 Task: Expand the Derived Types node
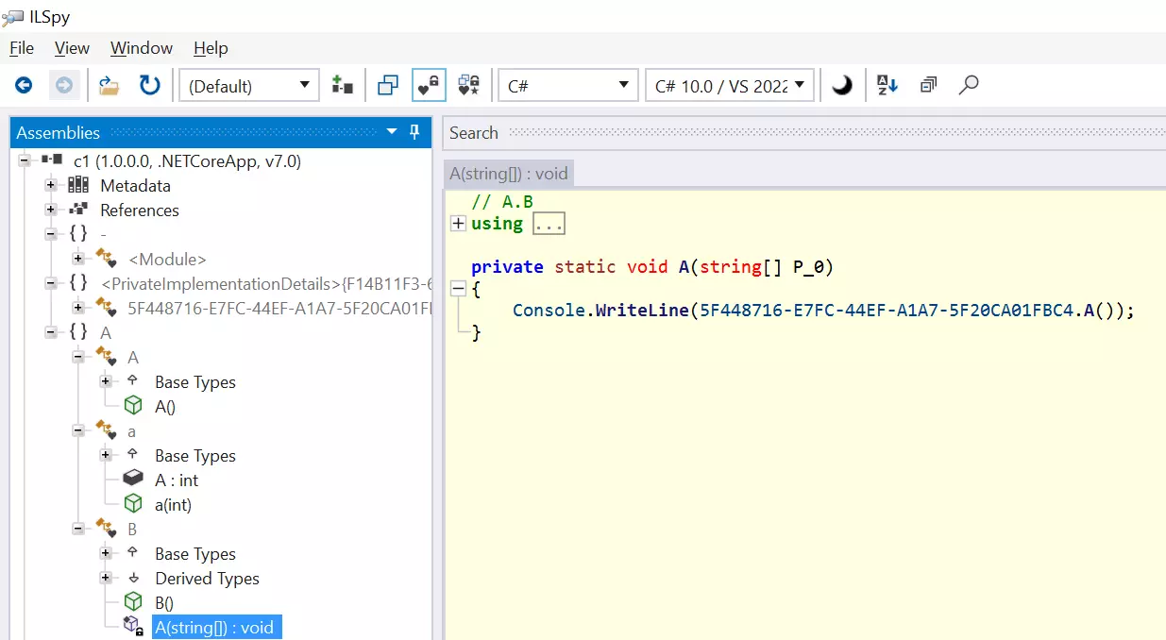point(106,579)
